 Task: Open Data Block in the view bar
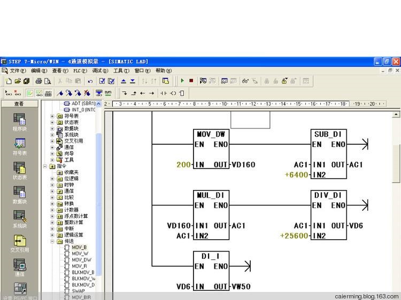coord(19,195)
